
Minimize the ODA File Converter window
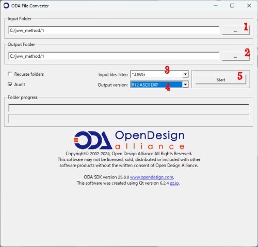click(x=216, y=6)
